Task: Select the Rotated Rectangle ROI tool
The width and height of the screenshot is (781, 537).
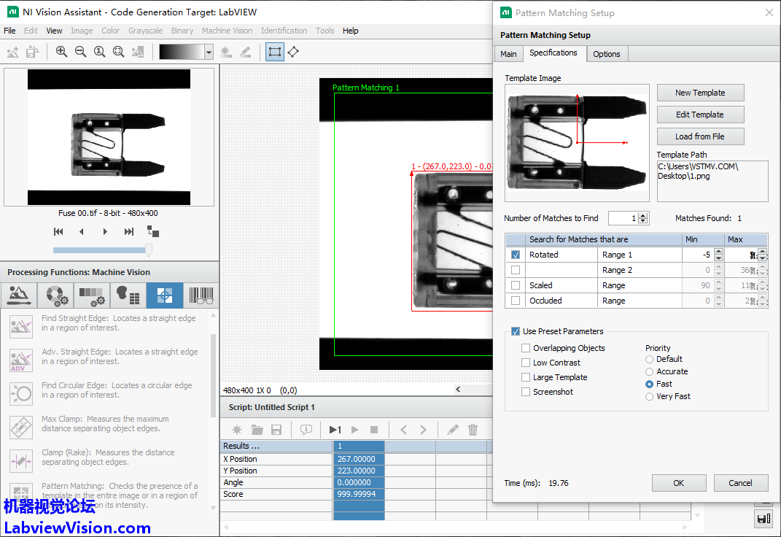Action: tap(293, 52)
